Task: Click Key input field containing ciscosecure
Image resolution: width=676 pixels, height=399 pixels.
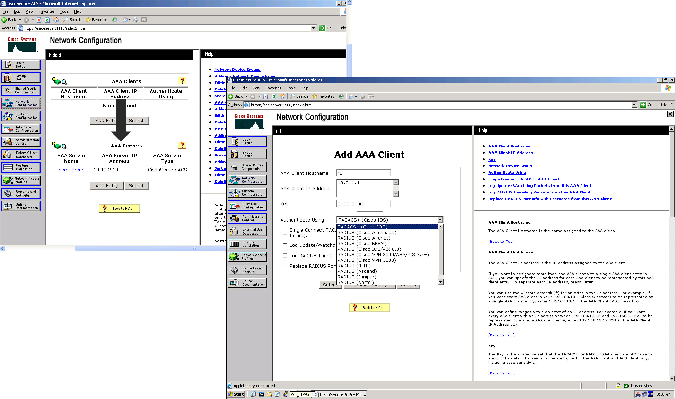Action: pyautogui.click(x=363, y=203)
